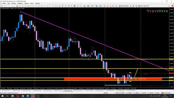The width and height of the screenshot is (174, 98).
Task: Toggle chart shift from right edge
Action: pos(81,6)
